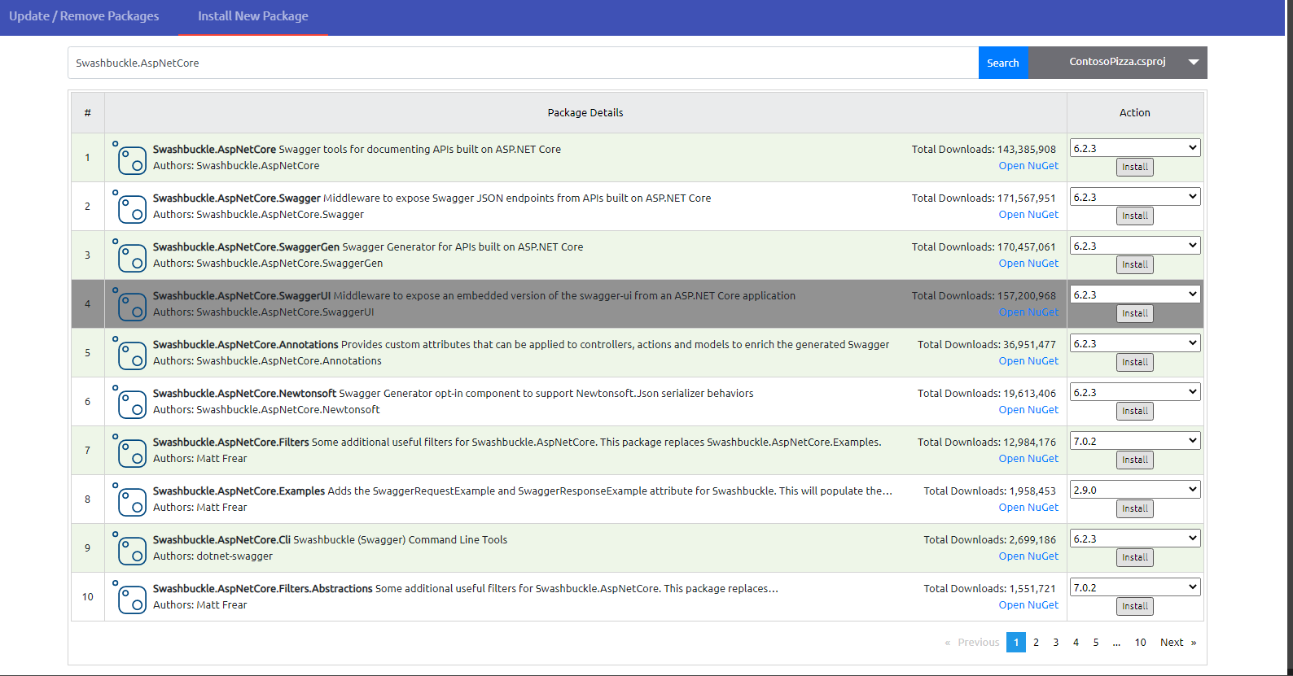
Task: Open NuGet link for Annotations package
Action: click(x=1028, y=361)
